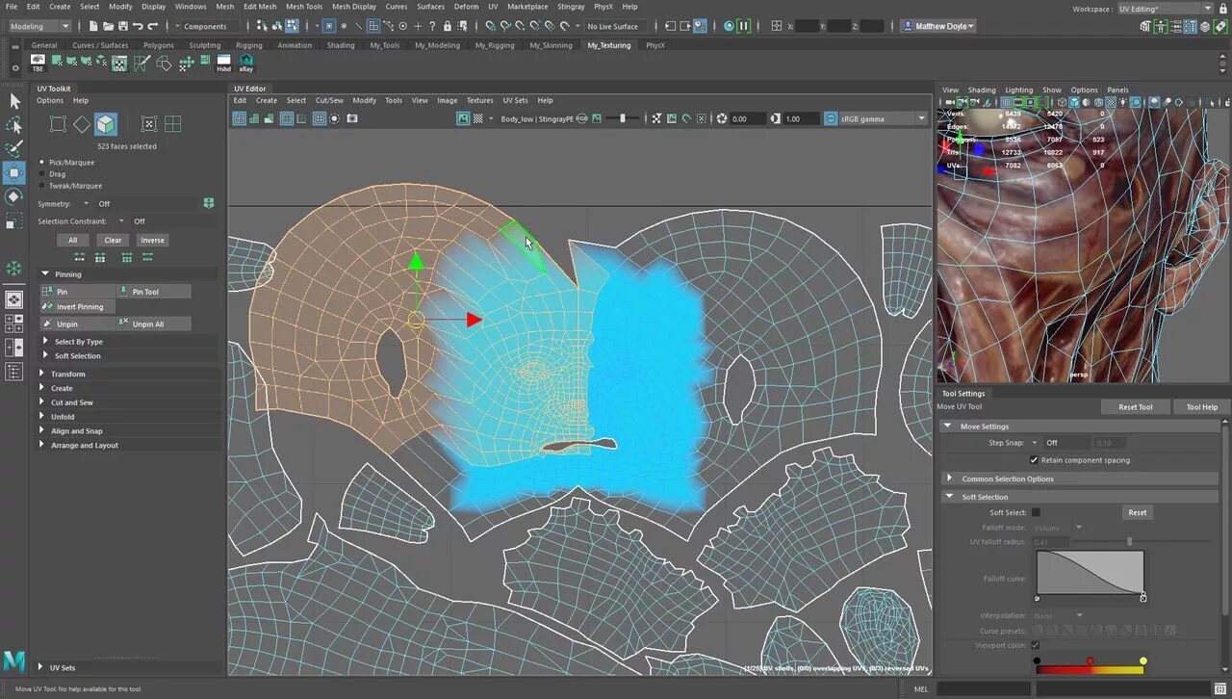Viewport: 1232px width, 699px height.
Task: Click the Undo arrow icon
Action: 138,26
